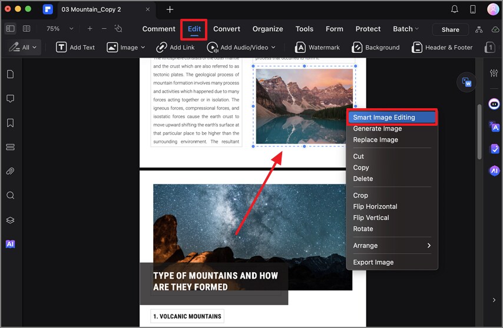
Task: Switch to the Tools tab
Action: pyautogui.click(x=305, y=29)
